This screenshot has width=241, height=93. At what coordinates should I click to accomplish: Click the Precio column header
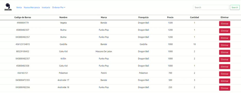click(x=170, y=17)
